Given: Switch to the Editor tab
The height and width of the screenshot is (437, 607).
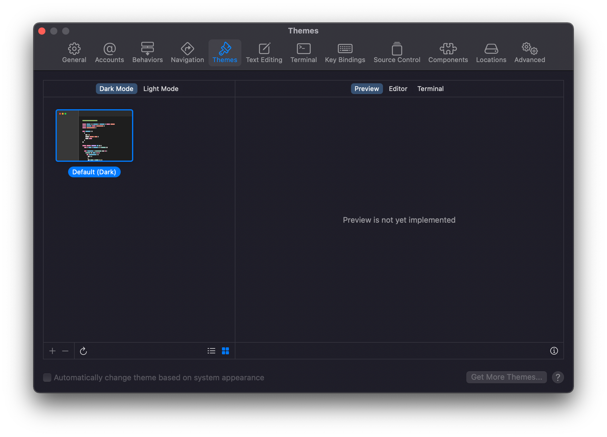Looking at the screenshot, I should click(398, 89).
